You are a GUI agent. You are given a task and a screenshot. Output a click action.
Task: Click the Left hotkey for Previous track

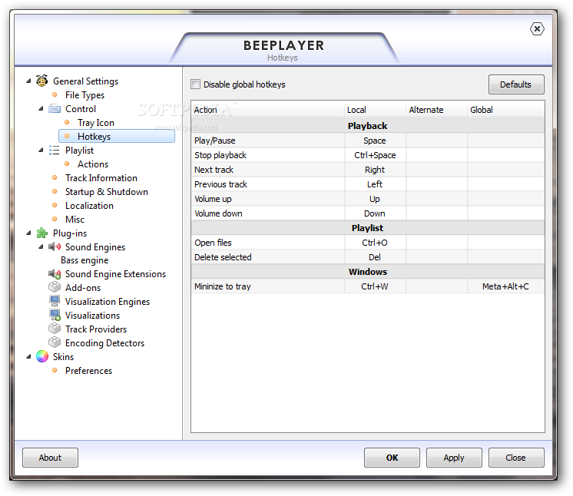point(375,184)
